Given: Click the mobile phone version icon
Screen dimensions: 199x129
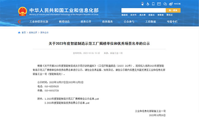Looking at the screenshot, I should point(153,4).
